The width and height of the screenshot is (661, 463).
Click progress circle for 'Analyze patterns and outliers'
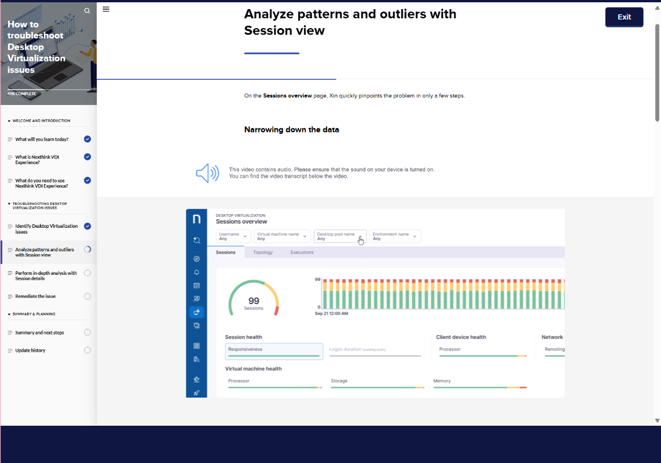click(x=87, y=249)
